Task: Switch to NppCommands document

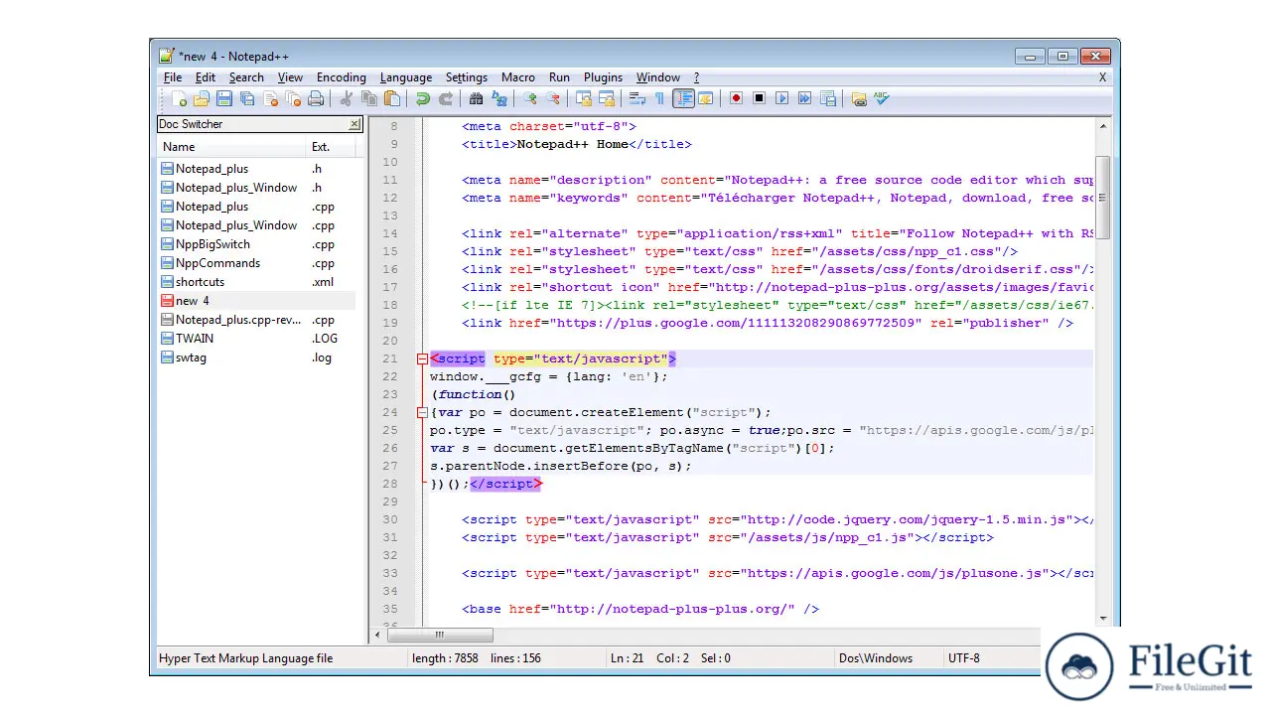Action: click(x=256, y=263)
